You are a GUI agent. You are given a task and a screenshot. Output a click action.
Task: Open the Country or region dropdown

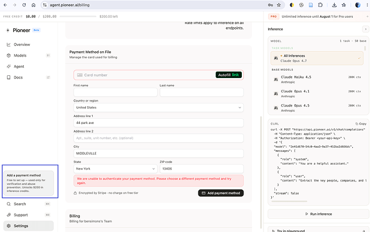tap(159, 107)
